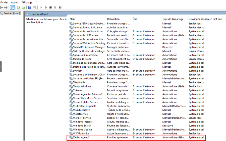
Task: Open the ? help menu
Action: 36,3
